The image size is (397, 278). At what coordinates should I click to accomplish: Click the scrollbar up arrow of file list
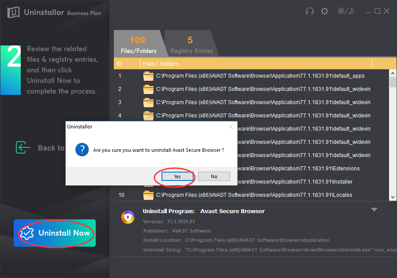[393, 73]
